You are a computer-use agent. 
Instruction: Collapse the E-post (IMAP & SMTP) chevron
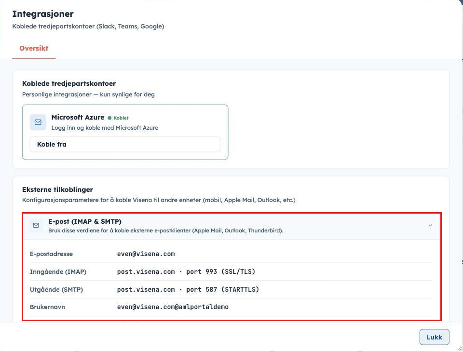[430, 225]
